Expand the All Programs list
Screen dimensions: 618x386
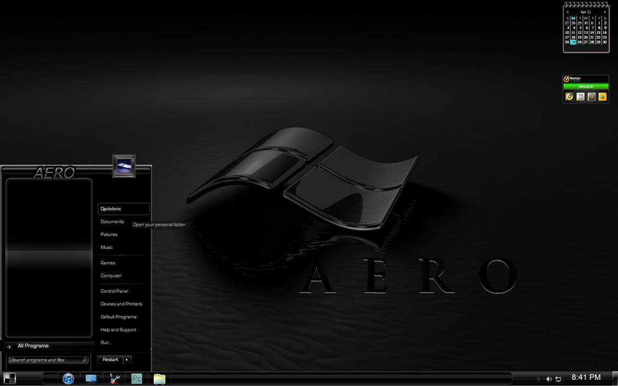point(33,346)
